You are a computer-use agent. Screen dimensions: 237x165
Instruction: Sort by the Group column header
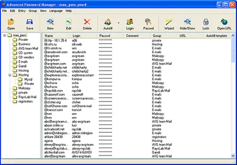[x=163, y=36]
